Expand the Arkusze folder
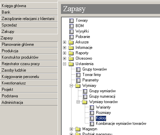This screenshot has width=160, height=135. [64, 42]
